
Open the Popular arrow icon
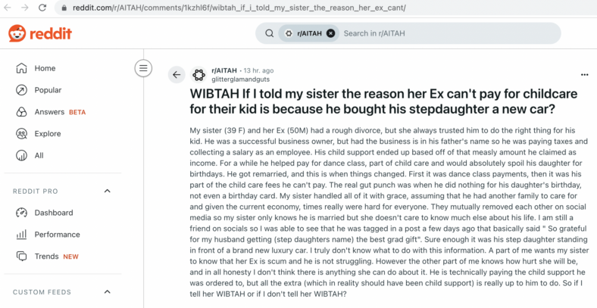point(21,90)
